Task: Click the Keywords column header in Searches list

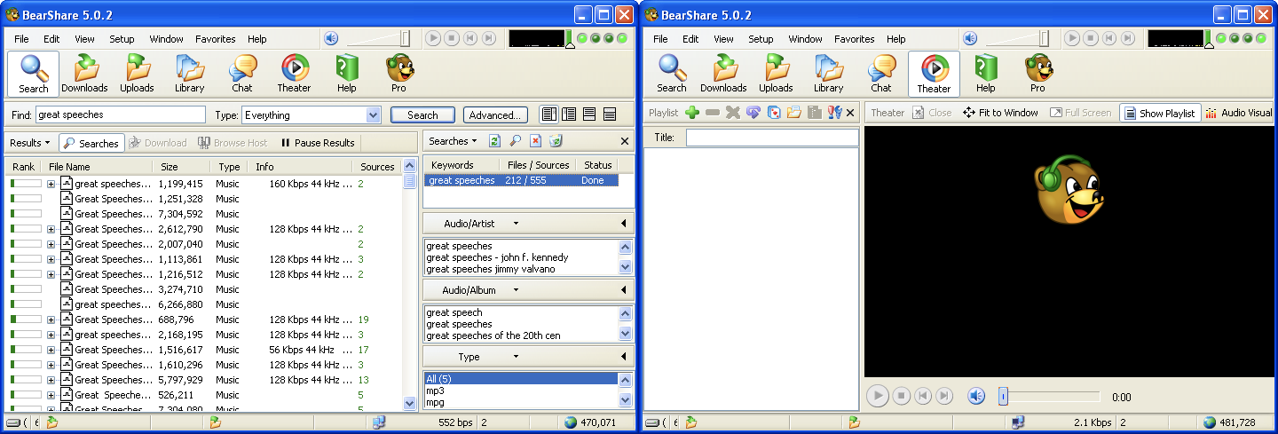Action: tap(462, 165)
